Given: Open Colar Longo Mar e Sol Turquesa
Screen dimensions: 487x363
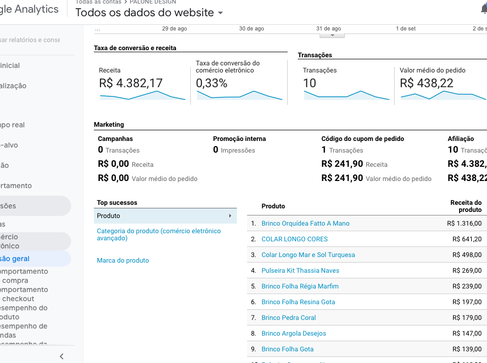Looking at the screenshot, I should pyautogui.click(x=308, y=255).
